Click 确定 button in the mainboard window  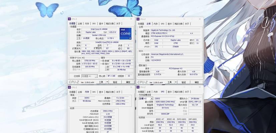[197, 82]
